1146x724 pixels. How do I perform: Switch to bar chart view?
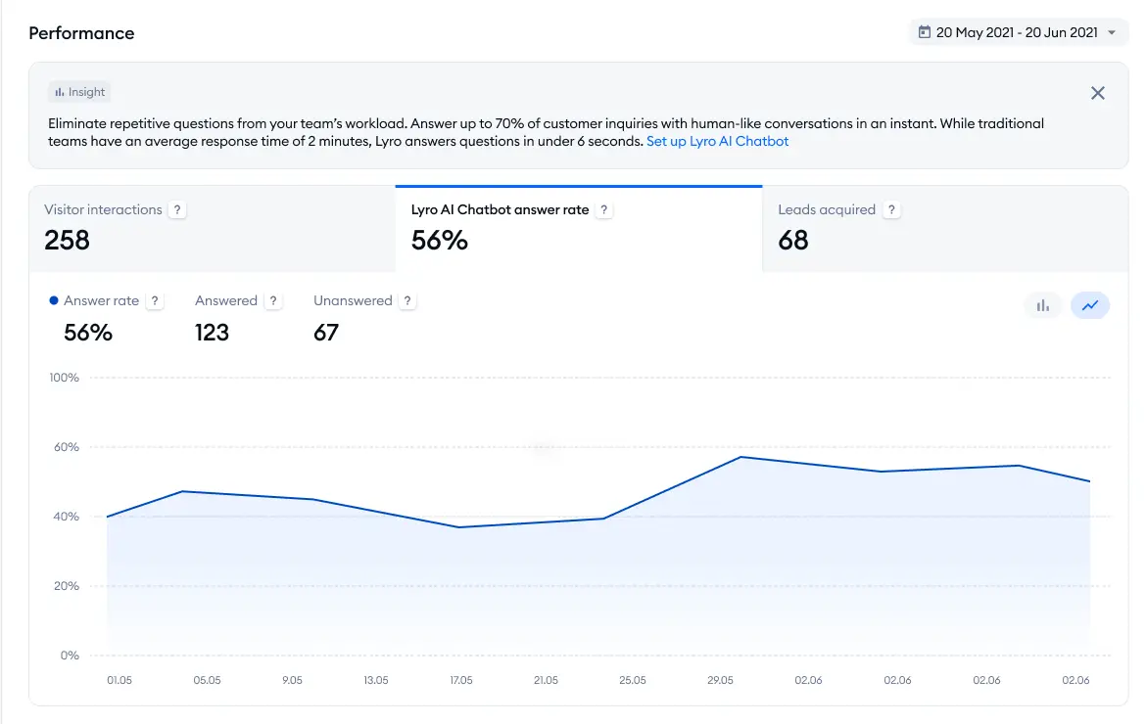tap(1043, 305)
